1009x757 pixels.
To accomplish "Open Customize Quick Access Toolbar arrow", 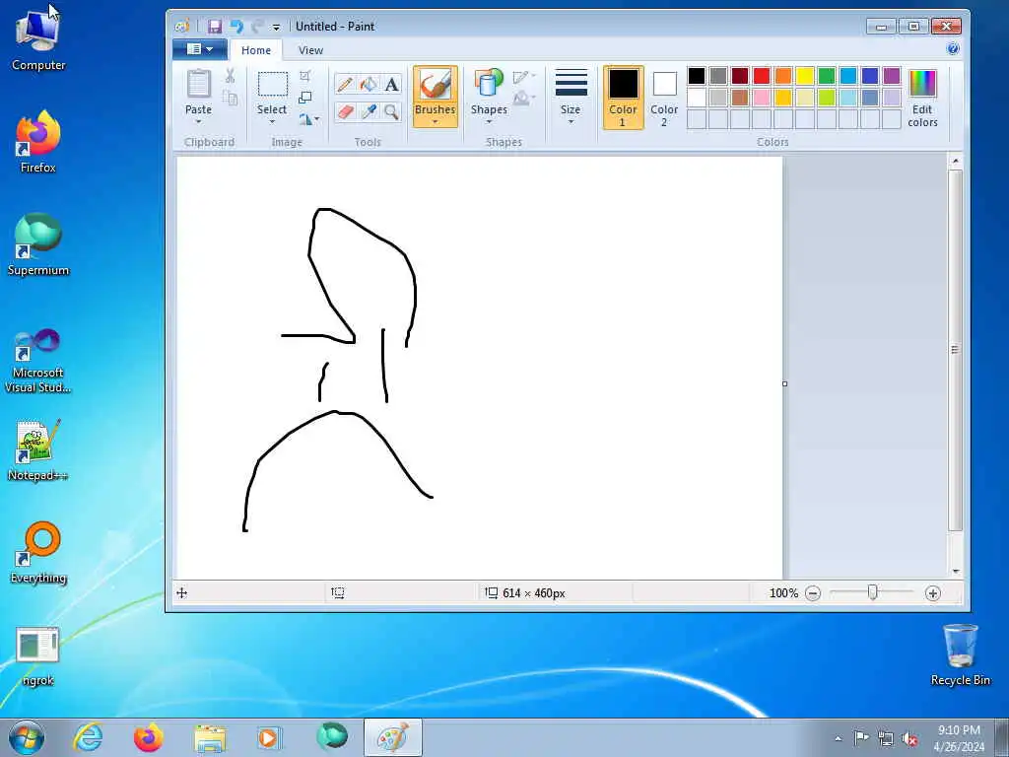I will click(x=276, y=27).
